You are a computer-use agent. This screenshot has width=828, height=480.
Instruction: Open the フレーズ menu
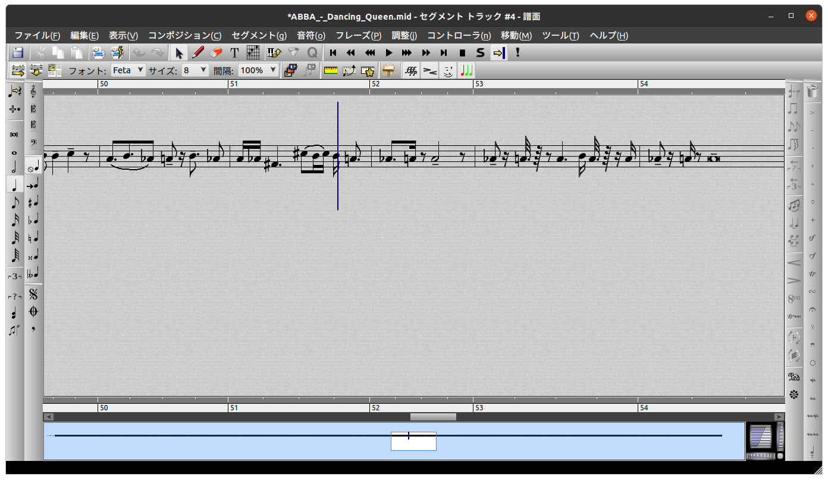(x=359, y=35)
